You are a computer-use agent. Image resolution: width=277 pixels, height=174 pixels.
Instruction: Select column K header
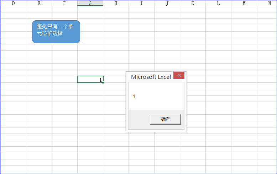click(x=193, y=3)
